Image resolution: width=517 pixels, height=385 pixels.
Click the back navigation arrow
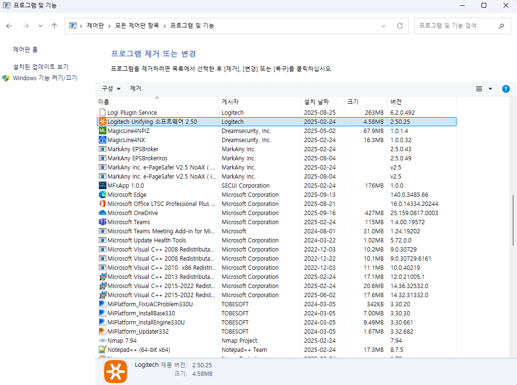pos(9,26)
